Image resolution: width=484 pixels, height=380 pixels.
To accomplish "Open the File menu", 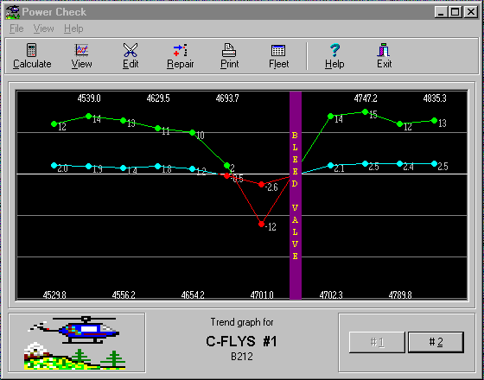I will [x=16, y=28].
